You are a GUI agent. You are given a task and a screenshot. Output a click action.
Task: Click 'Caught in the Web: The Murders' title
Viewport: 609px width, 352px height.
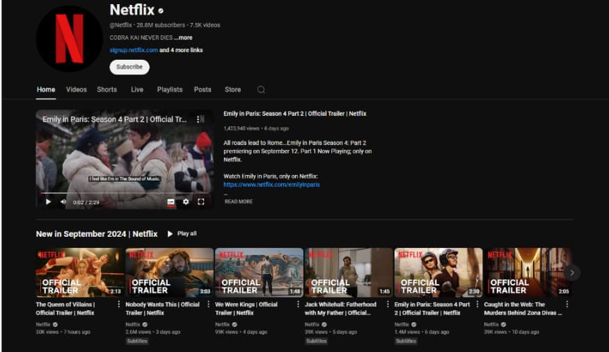(523, 309)
